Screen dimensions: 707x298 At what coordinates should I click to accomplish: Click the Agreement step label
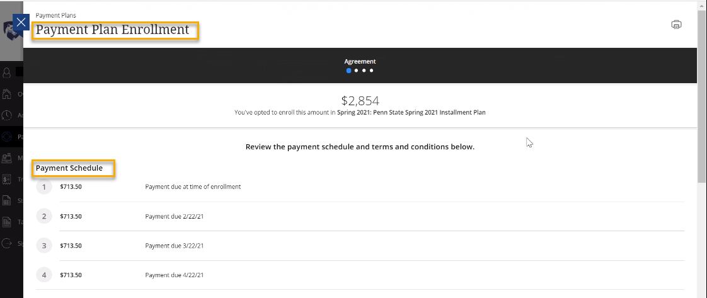360,61
